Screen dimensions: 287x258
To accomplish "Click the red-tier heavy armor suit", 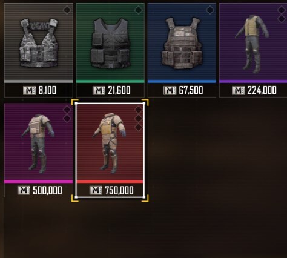I will click(x=110, y=150).
